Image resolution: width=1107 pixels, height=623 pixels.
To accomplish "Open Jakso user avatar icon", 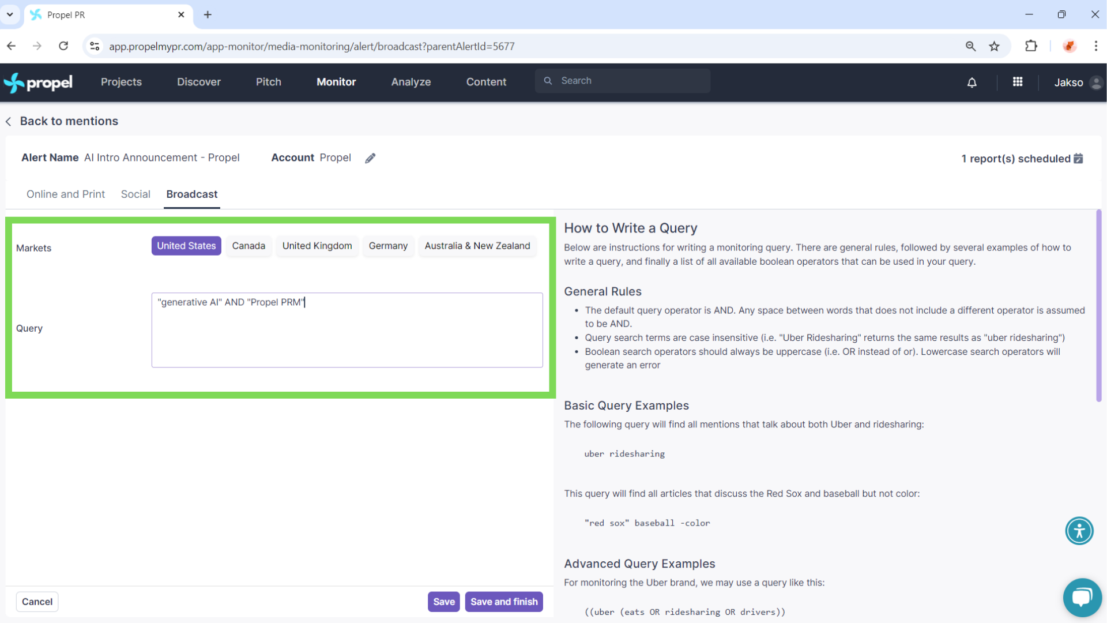I will click(1097, 82).
